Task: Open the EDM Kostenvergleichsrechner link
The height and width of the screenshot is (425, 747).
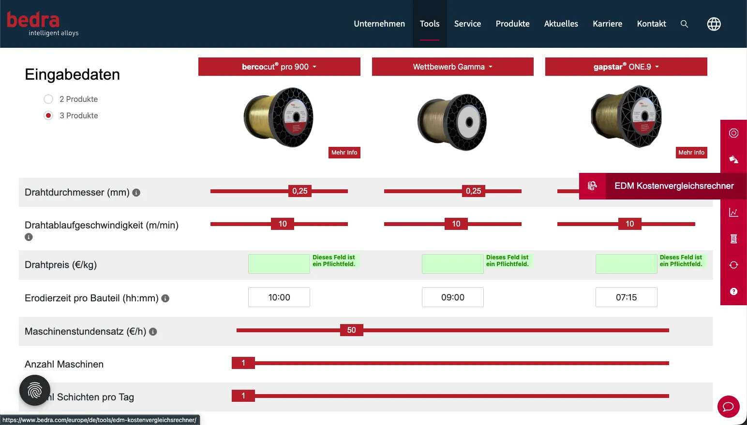Action: tap(674, 186)
